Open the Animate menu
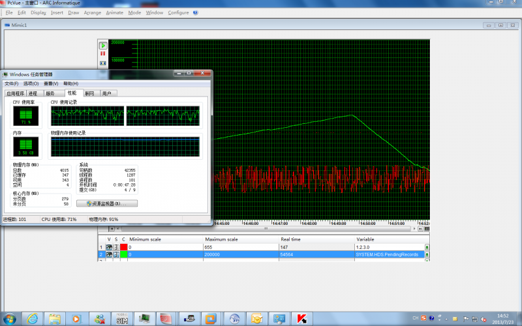Viewport: 522px width, 326px height. point(115,12)
